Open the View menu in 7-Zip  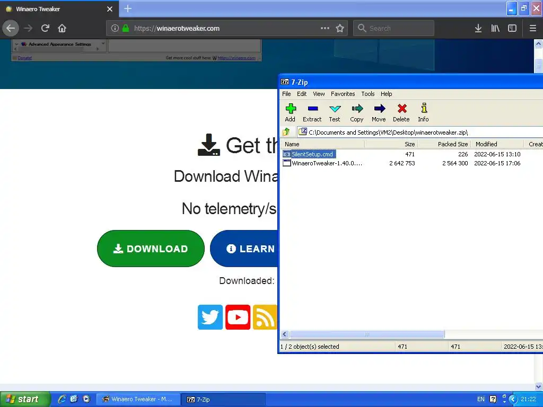tap(319, 94)
